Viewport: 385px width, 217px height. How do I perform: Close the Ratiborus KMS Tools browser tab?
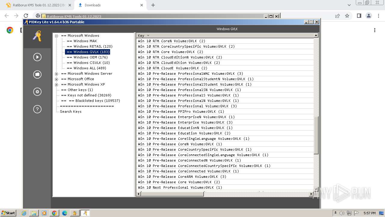pyautogui.click(x=70, y=5)
